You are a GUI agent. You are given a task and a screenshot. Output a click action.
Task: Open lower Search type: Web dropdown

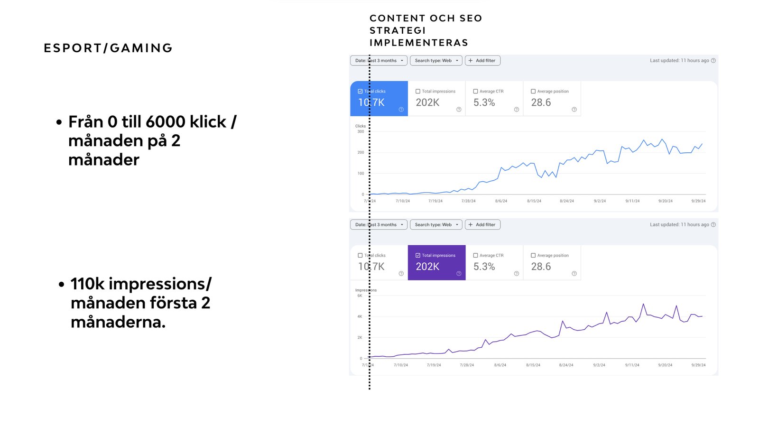436,225
